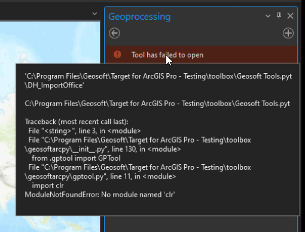Click the '\DH_ImportOffice' path text

tap(54, 85)
